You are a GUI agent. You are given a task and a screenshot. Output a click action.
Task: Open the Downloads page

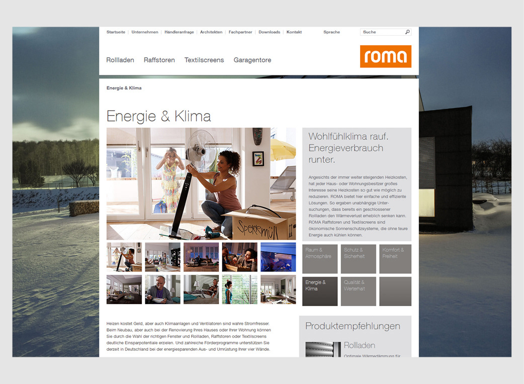[270, 32]
